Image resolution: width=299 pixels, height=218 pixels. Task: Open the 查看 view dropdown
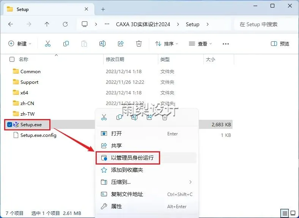[200, 44]
